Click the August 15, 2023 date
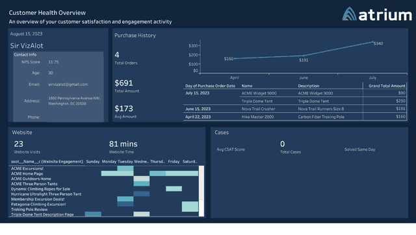 (26, 34)
